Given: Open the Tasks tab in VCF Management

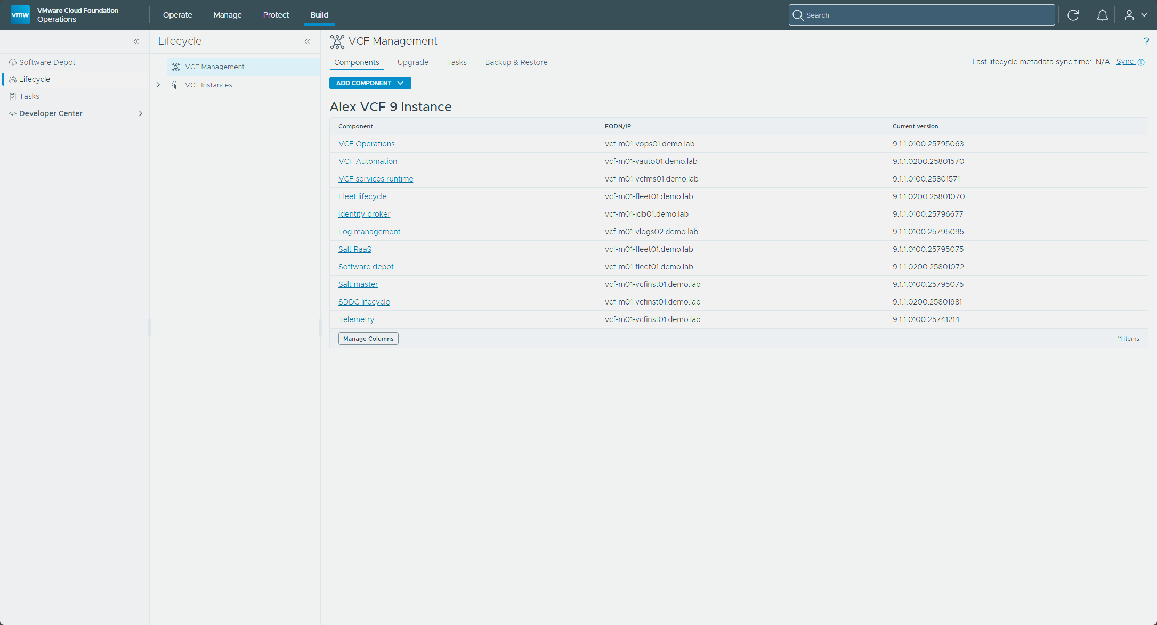Looking at the screenshot, I should point(457,62).
